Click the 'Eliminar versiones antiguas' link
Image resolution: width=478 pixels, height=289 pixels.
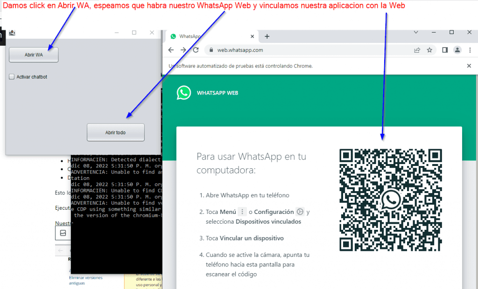coord(86,281)
